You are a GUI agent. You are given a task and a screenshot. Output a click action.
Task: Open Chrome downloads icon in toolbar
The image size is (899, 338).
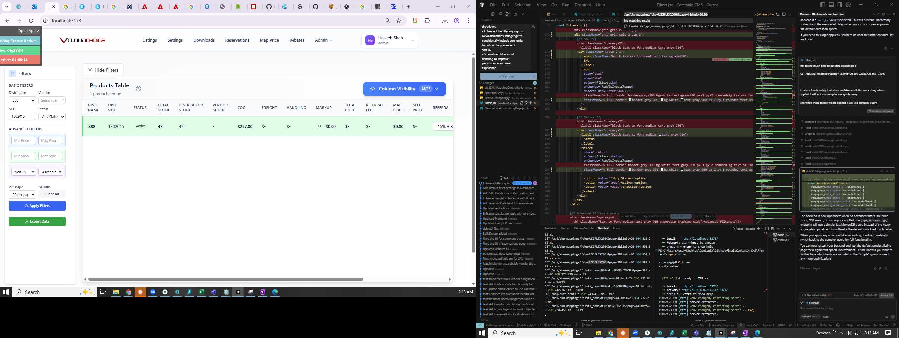445,21
